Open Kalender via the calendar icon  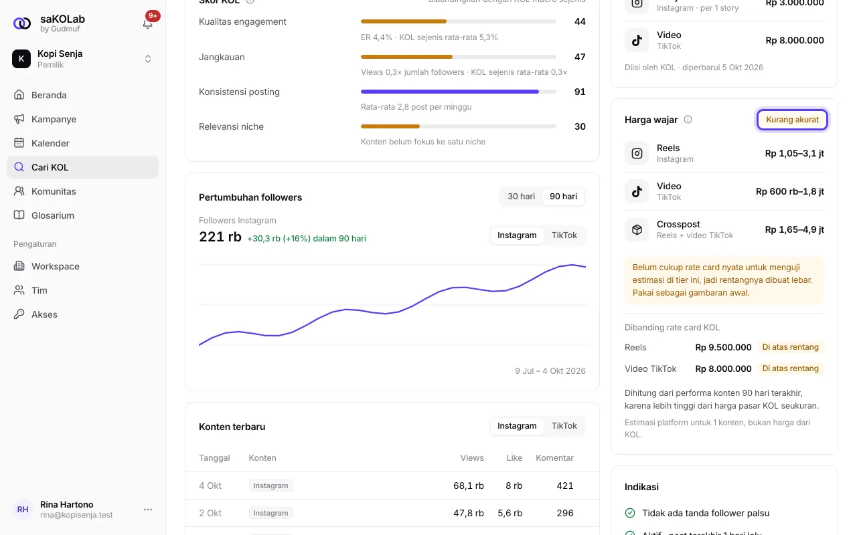click(19, 143)
